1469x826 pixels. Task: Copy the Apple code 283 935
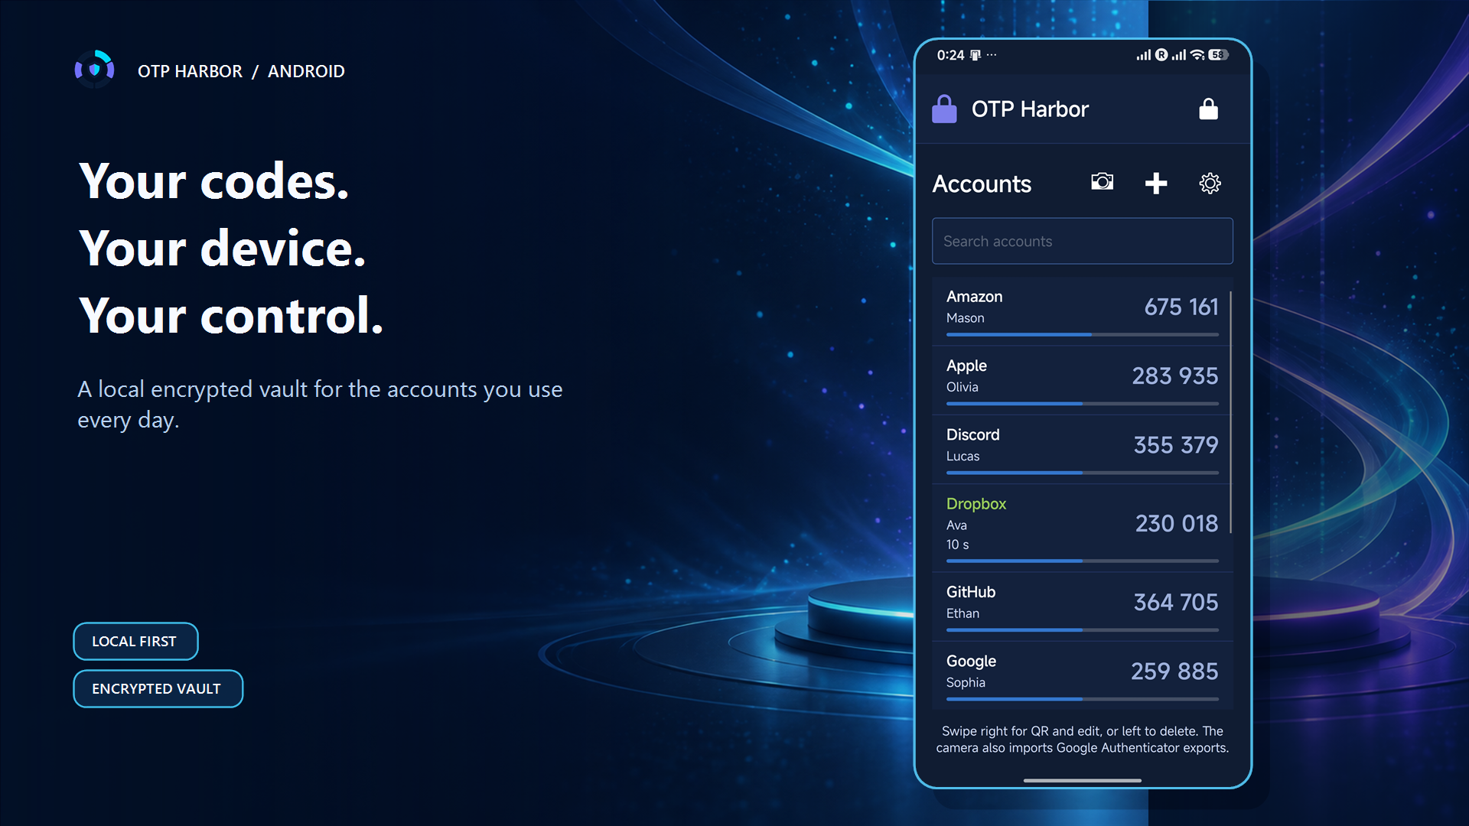click(x=1174, y=376)
